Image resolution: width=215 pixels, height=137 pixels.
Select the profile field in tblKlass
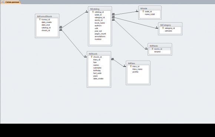coord(135,72)
